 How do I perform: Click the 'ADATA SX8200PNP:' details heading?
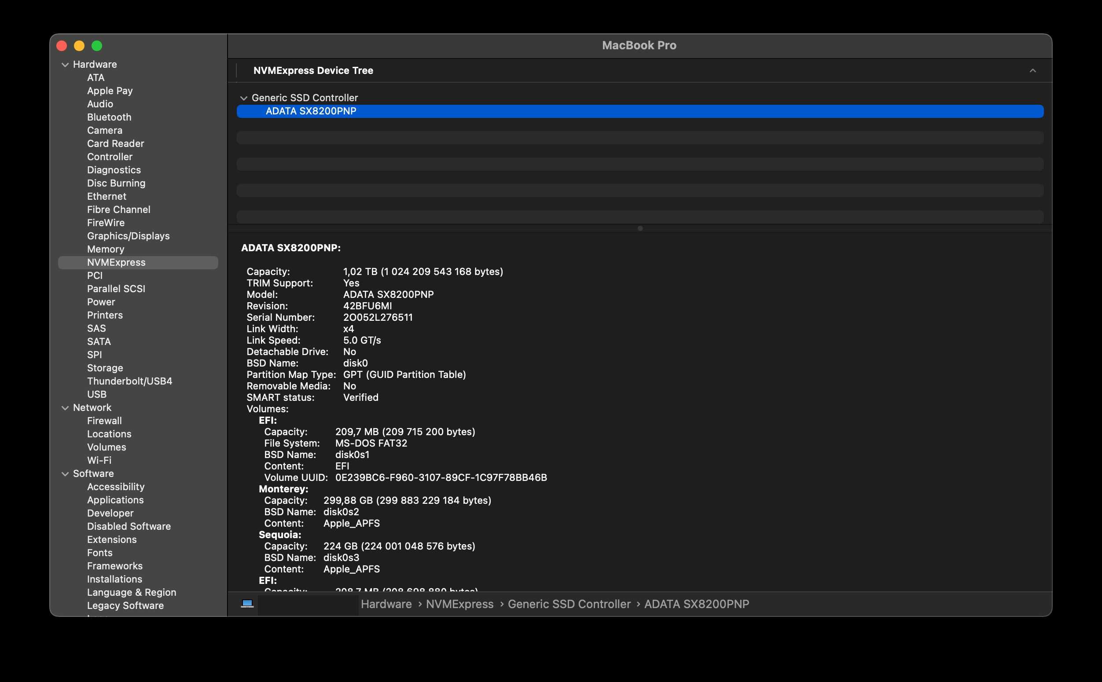click(291, 248)
